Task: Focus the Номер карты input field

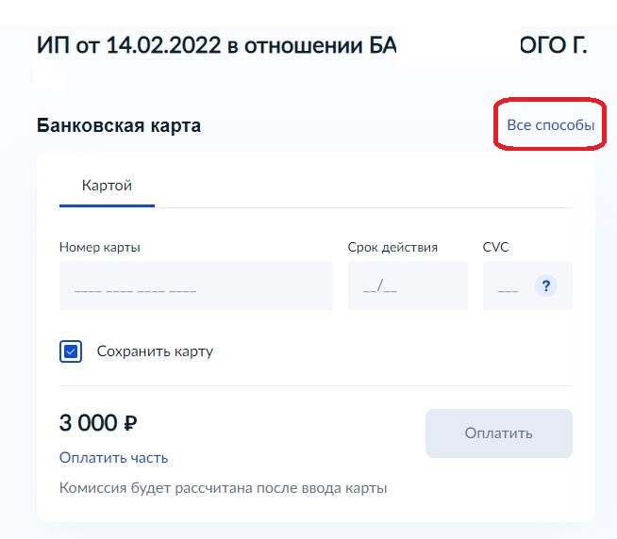Action: (196, 286)
